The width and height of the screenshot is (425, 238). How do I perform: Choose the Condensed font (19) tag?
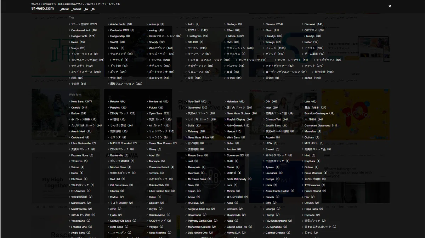pos(84,30)
